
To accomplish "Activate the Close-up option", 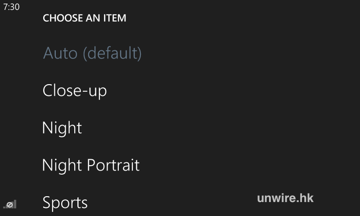I will coord(75,90).
